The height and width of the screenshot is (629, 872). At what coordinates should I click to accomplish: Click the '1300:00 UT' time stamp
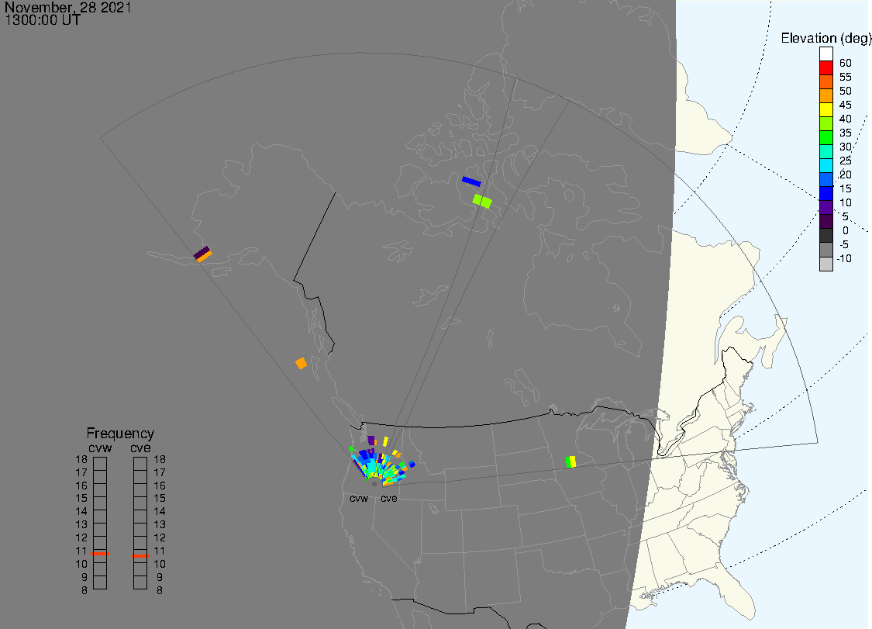coord(43,20)
